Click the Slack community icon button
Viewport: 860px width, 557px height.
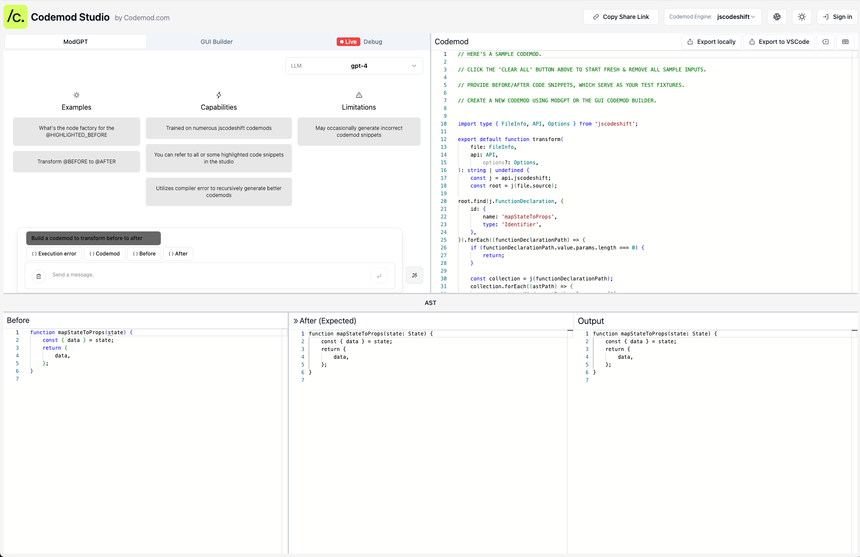pyautogui.click(x=777, y=17)
